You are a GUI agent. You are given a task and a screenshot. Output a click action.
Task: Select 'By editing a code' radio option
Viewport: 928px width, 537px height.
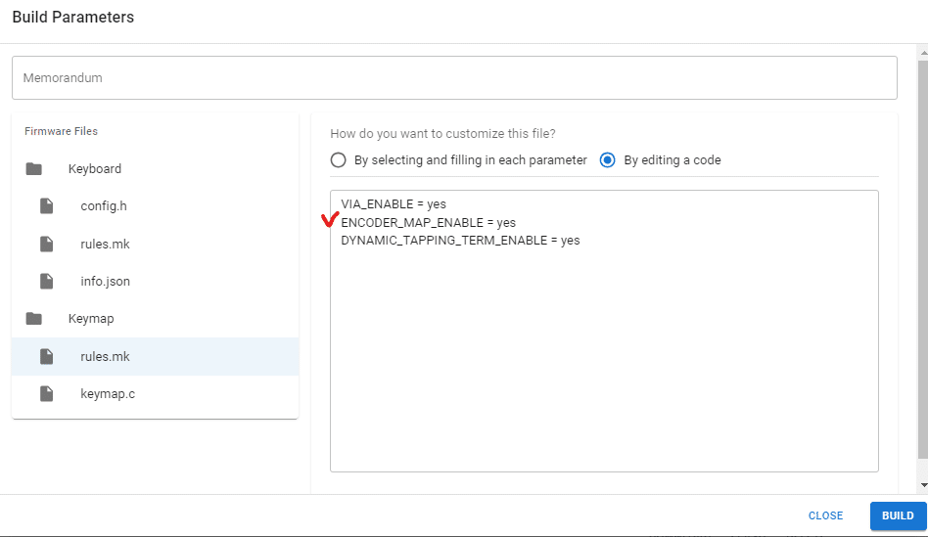tap(607, 160)
